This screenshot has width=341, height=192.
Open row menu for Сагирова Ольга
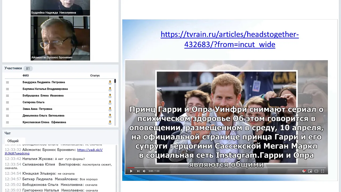click(x=7, y=102)
